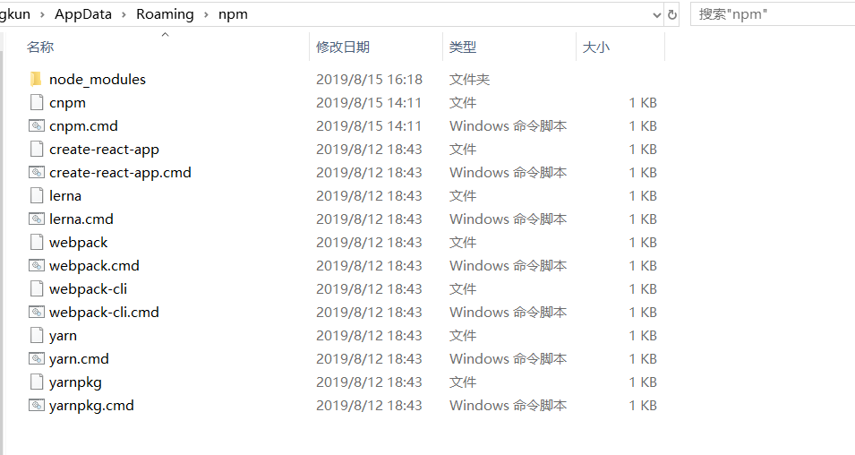This screenshot has width=855, height=455.
Task: Select the webpack.cmd file name
Action: click(94, 266)
